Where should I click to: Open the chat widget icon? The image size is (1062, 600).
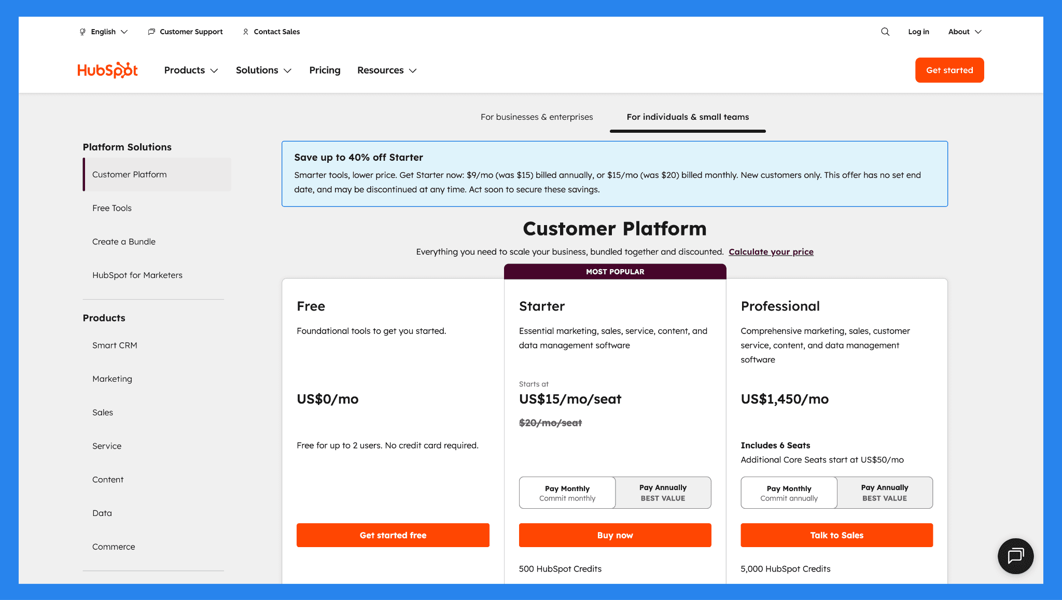click(x=1015, y=556)
